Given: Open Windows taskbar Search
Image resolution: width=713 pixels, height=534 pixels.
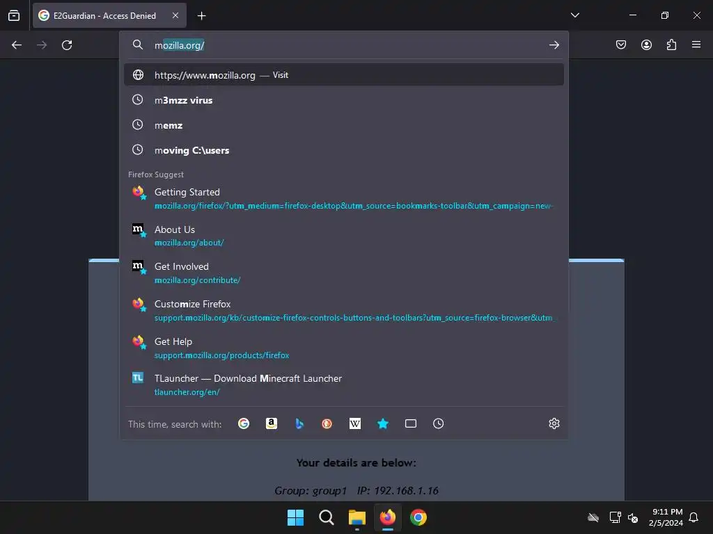Looking at the screenshot, I should click(x=326, y=517).
